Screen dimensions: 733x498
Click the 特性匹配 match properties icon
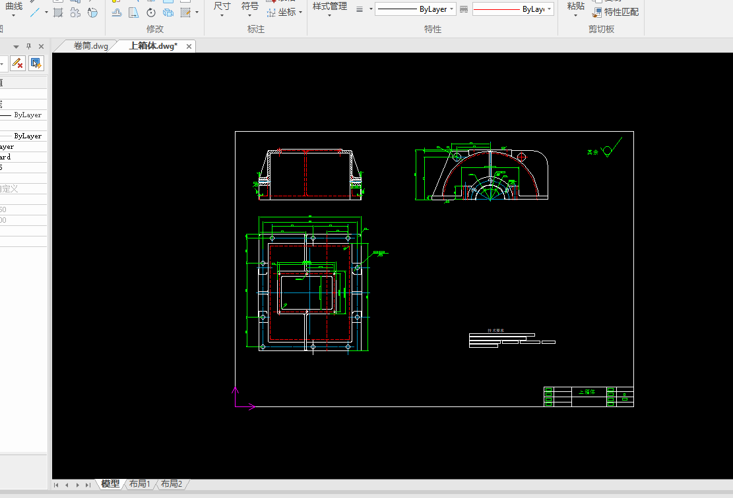point(597,12)
